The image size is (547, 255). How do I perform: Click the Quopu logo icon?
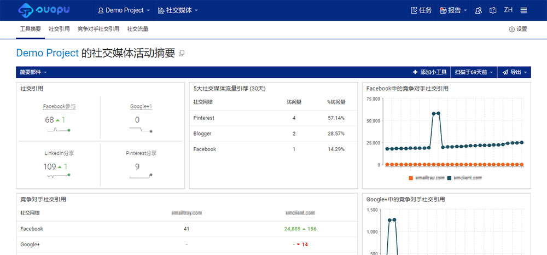coord(26,10)
